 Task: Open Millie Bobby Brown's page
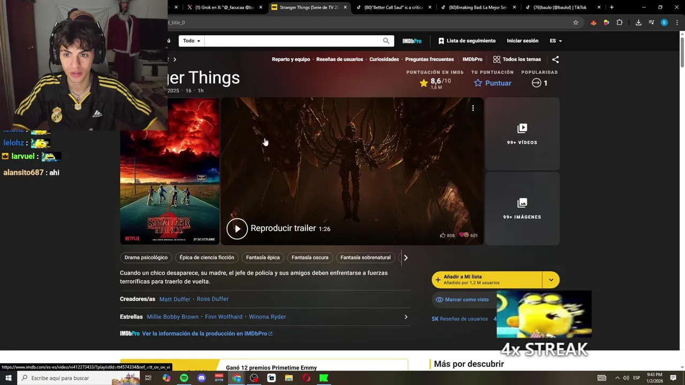(172, 317)
